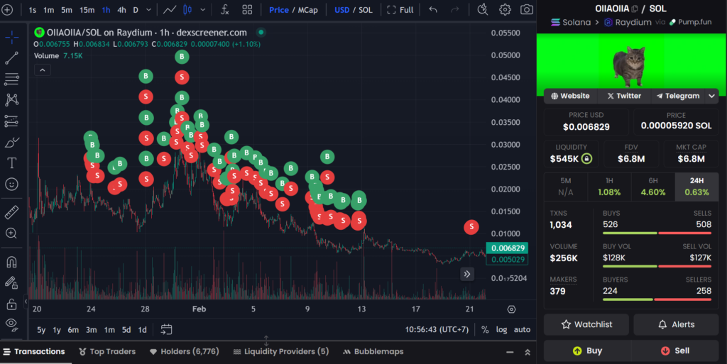Toggle percent scale on the chart
The image size is (727, 364).
[485, 330]
